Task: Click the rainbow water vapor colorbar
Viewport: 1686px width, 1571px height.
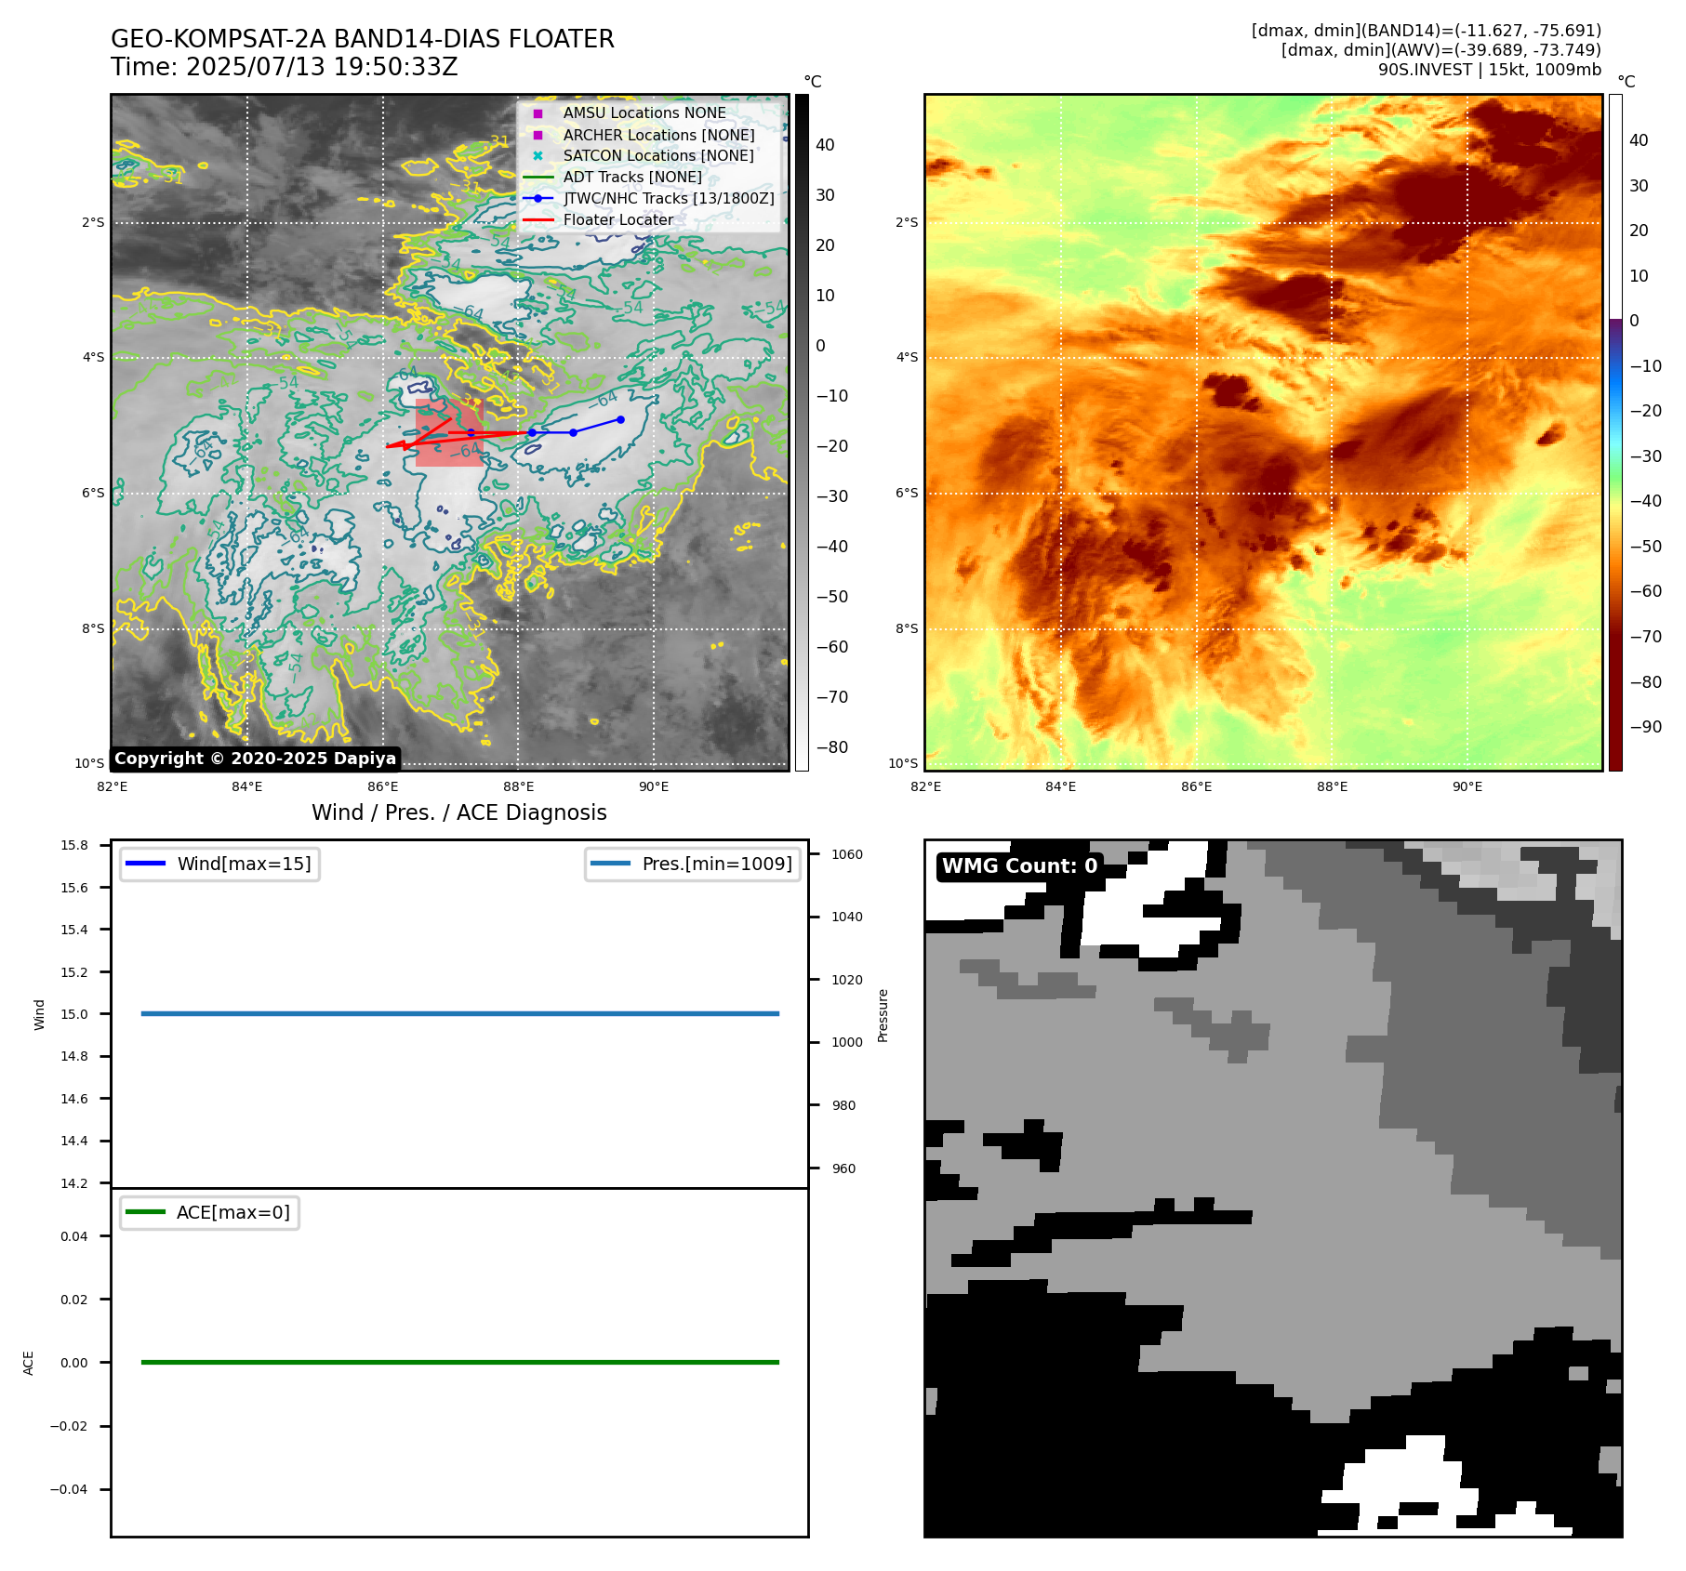Action: click(x=1615, y=432)
